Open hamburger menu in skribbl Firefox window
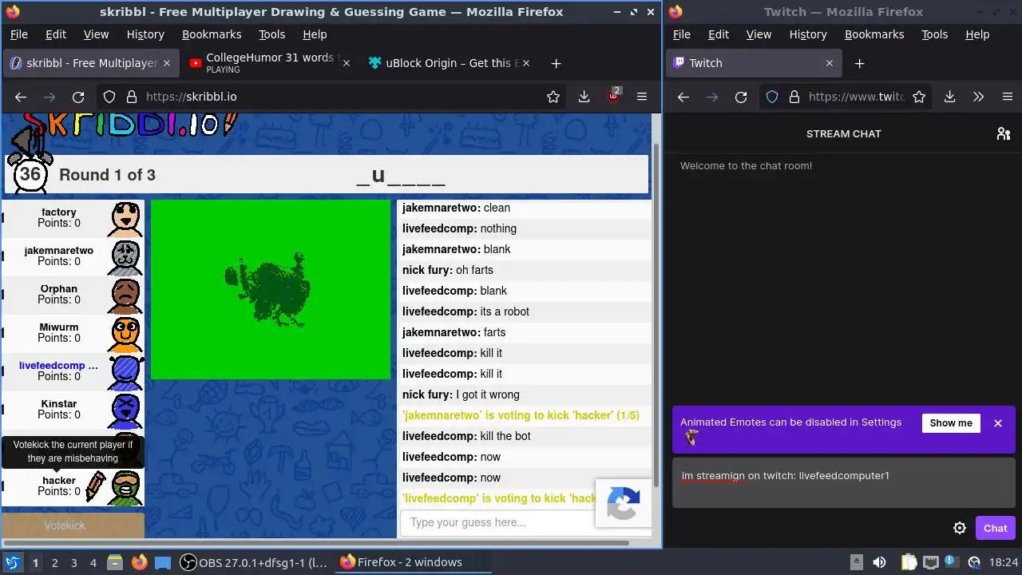This screenshot has width=1022, height=575. click(x=642, y=97)
